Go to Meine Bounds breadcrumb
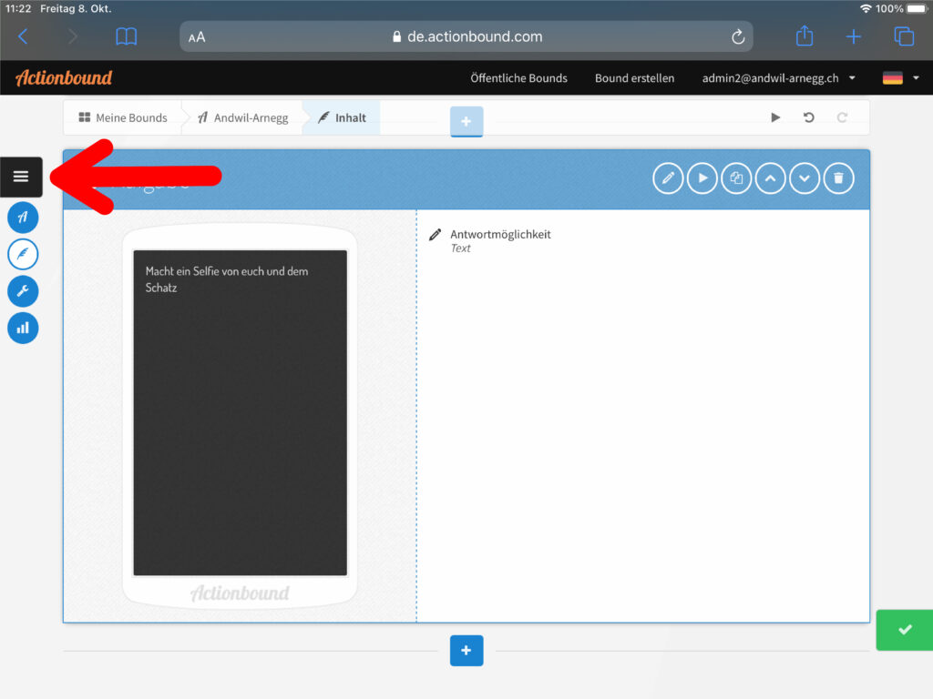The height and width of the screenshot is (699, 933). 123,117
